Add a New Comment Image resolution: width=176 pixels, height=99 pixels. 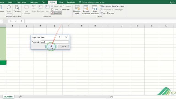[26, 10]
